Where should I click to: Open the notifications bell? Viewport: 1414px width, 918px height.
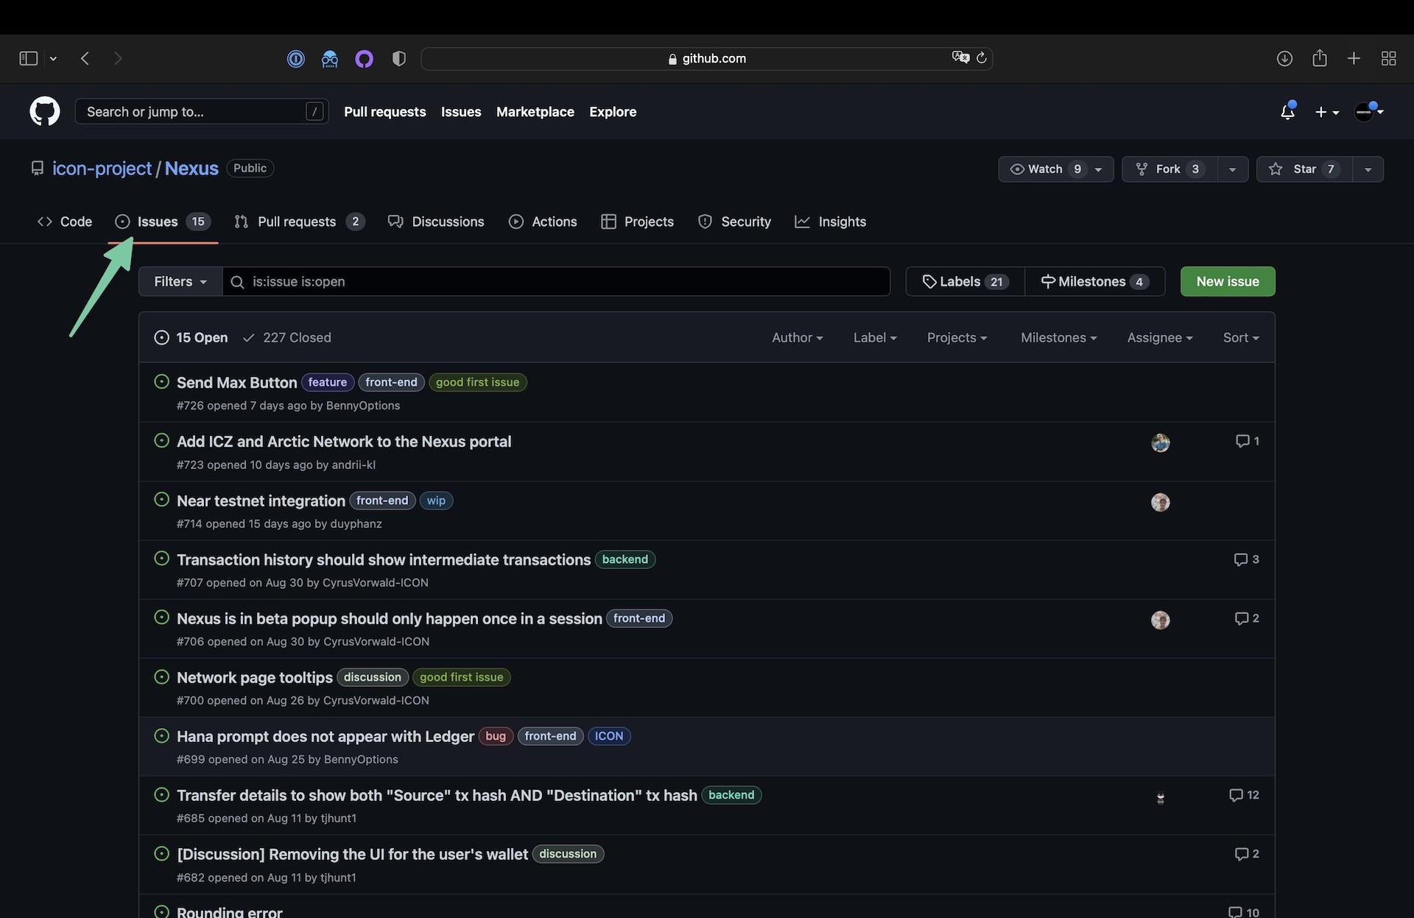1287,111
